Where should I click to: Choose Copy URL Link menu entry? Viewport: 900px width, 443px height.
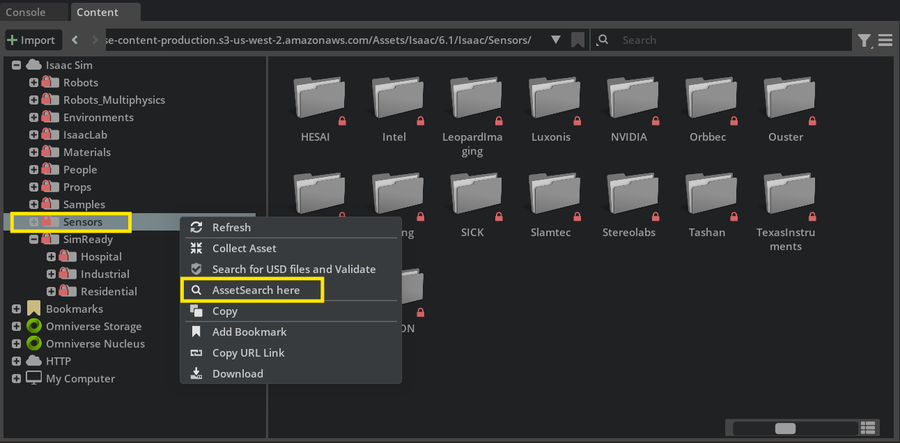290,352
